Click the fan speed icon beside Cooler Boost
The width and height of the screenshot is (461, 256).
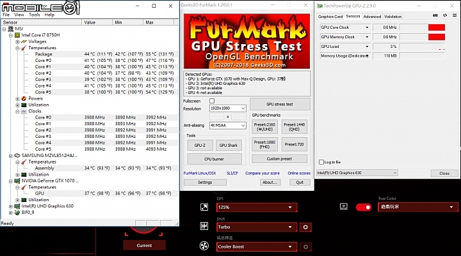tap(204, 246)
